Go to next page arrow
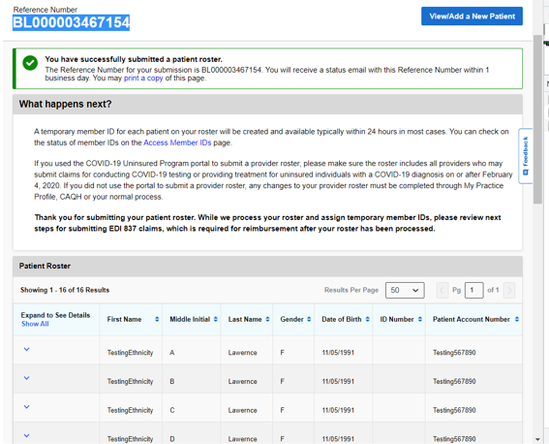 pos(509,290)
